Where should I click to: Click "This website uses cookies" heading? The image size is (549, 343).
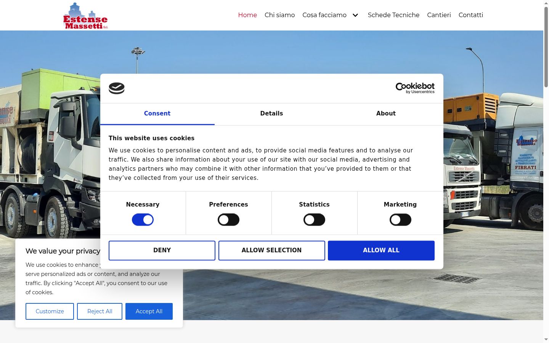tap(151, 138)
